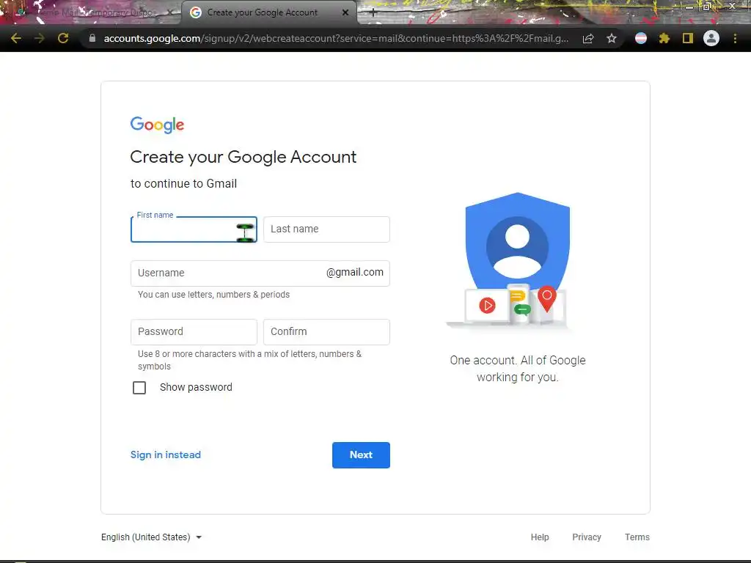
Task: Click the browser forward arrow
Action: tap(40, 38)
